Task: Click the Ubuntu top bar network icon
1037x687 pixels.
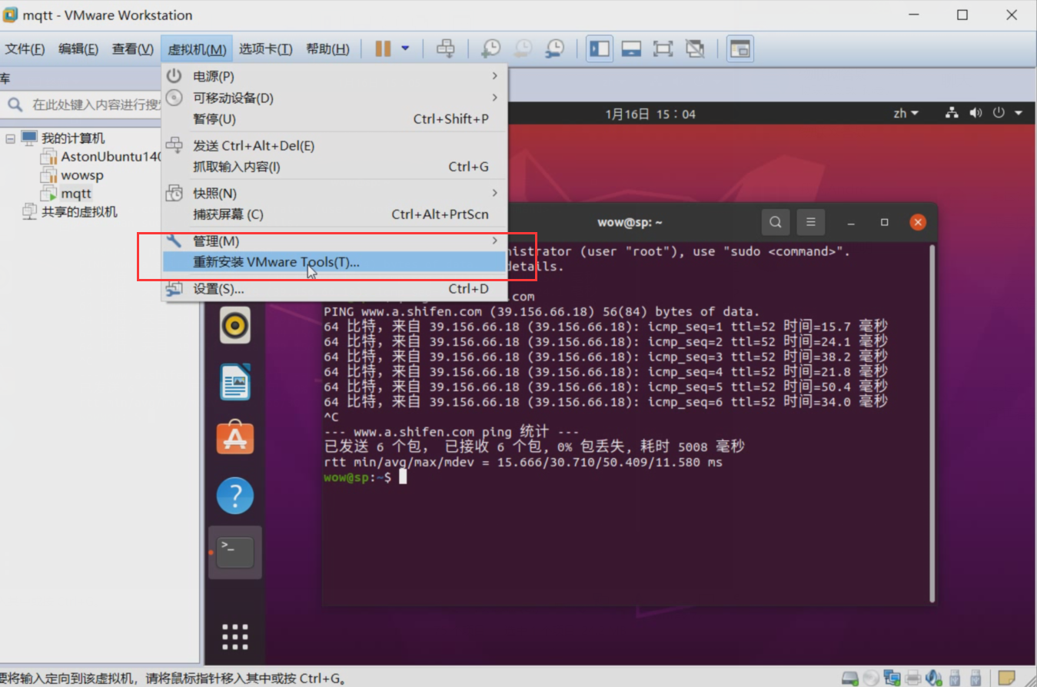Action: [x=952, y=113]
